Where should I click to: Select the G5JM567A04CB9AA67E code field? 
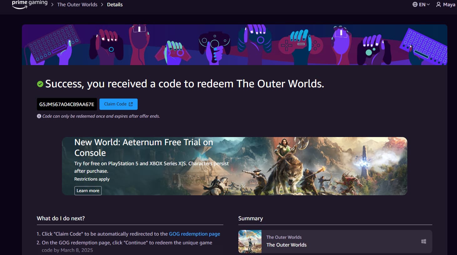[67, 104]
